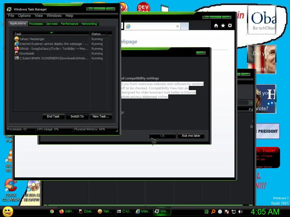Click the OK button in the dialog

163,136
